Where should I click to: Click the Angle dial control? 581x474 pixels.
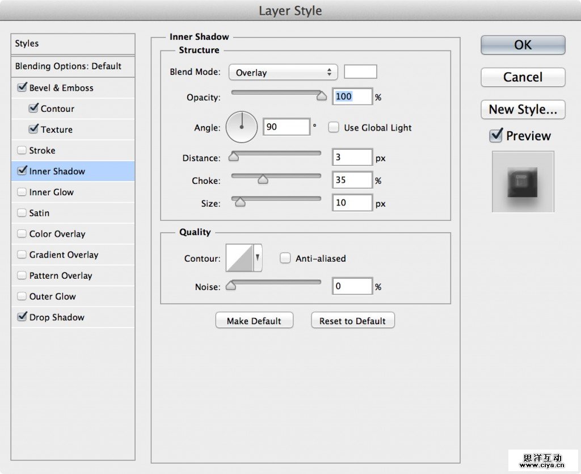(x=242, y=127)
